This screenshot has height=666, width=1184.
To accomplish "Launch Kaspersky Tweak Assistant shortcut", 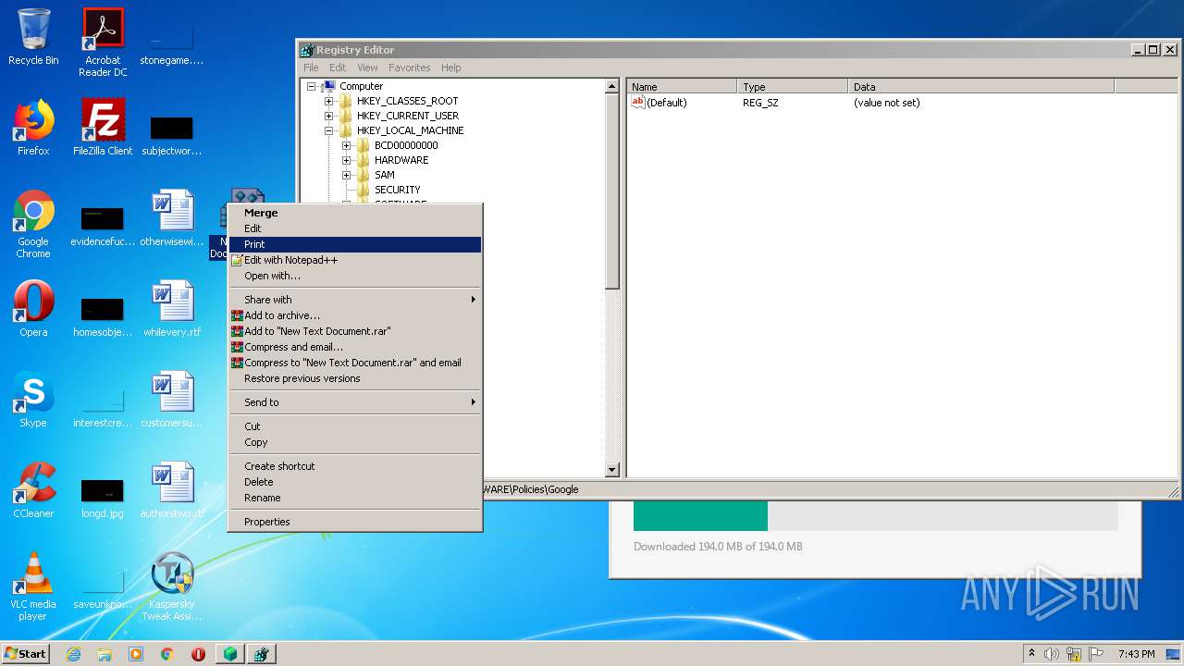I will [x=171, y=586].
